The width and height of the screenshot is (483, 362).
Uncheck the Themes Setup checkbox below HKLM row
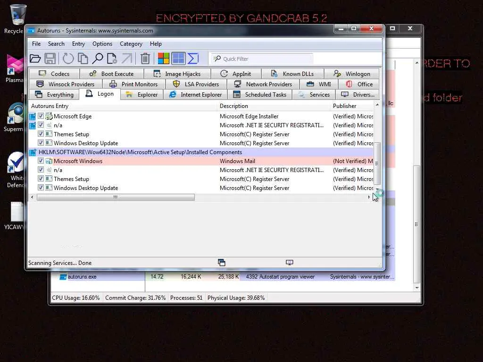tap(41, 179)
